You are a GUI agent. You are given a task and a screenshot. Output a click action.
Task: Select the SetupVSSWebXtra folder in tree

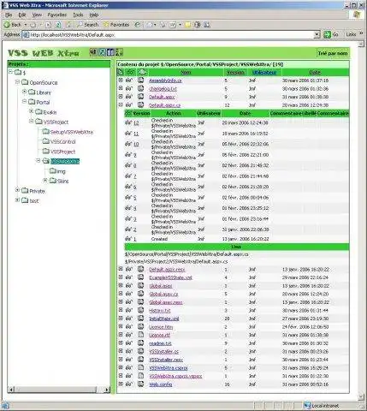[x=72, y=132]
